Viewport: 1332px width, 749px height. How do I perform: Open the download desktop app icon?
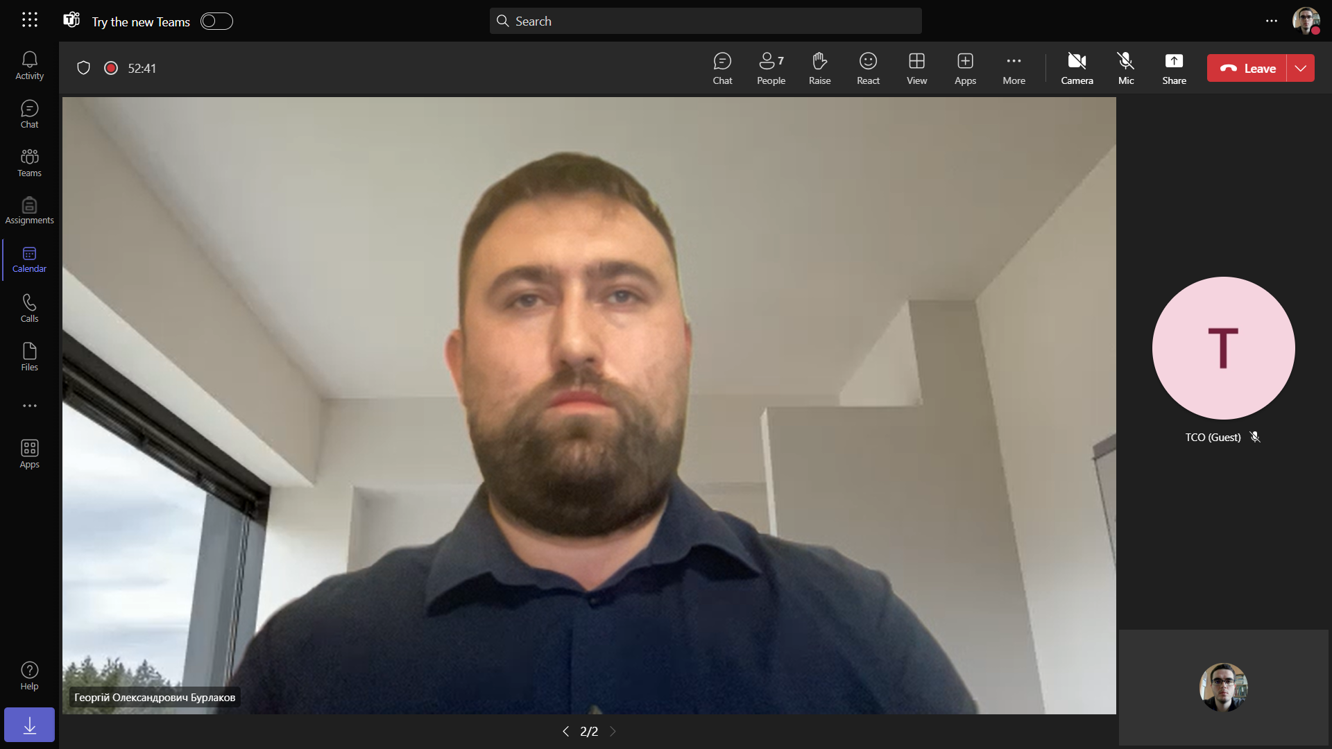click(29, 725)
